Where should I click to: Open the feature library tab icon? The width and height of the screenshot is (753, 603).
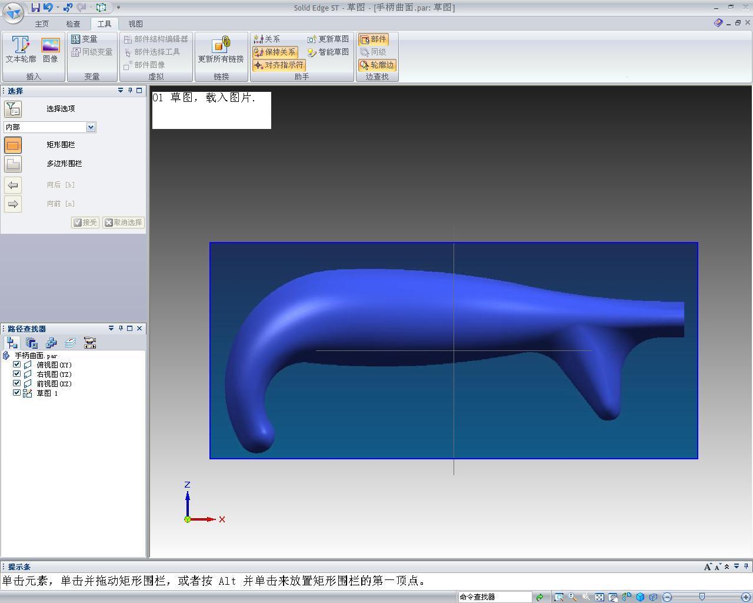tap(32, 343)
